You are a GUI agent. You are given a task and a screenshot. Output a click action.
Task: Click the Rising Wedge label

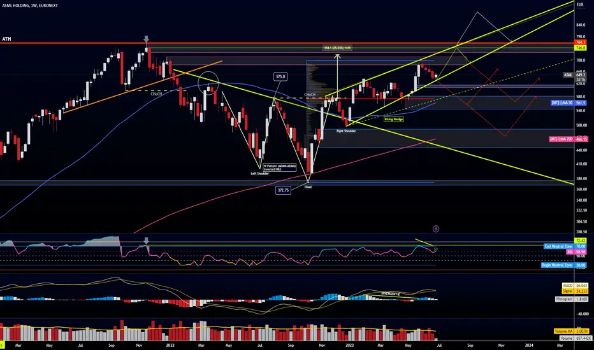[x=394, y=119]
